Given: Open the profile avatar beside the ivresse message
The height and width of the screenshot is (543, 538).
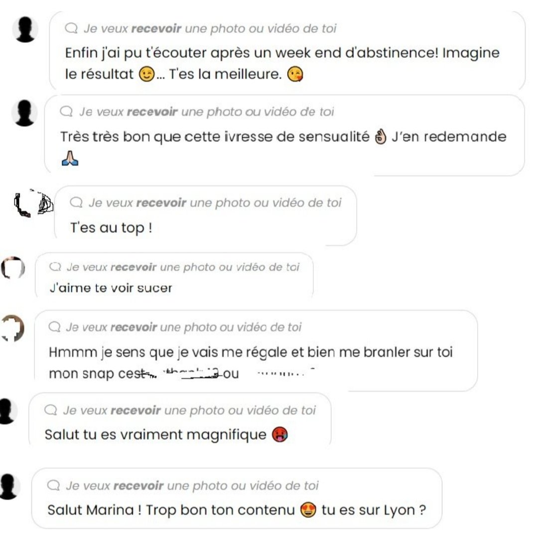Looking at the screenshot, I should [x=24, y=113].
